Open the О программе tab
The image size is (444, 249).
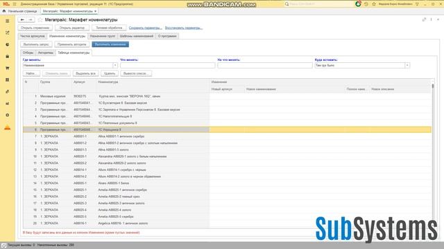click(x=167, y=36)
